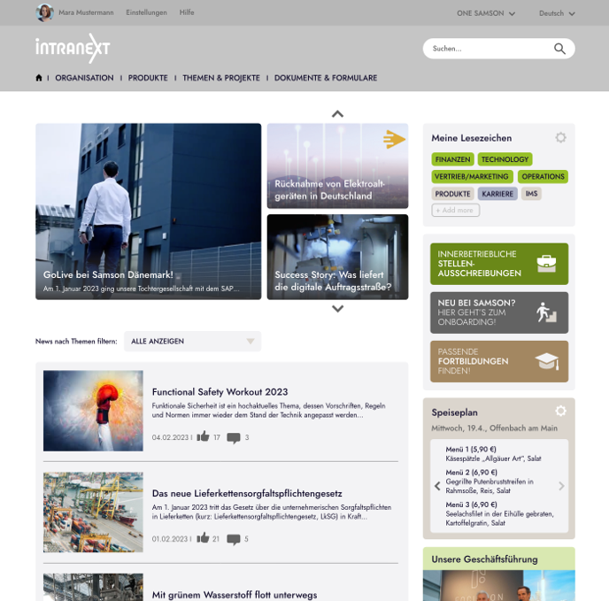Click the intraNEXT logo
Screen dimensions: 609x601
point(73,48)
